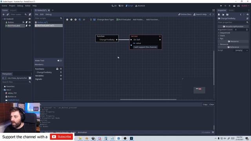The width and height of the screenshot is (251, 141).
Task: Instance a child scene with link icon
Action: pos(7,14)
